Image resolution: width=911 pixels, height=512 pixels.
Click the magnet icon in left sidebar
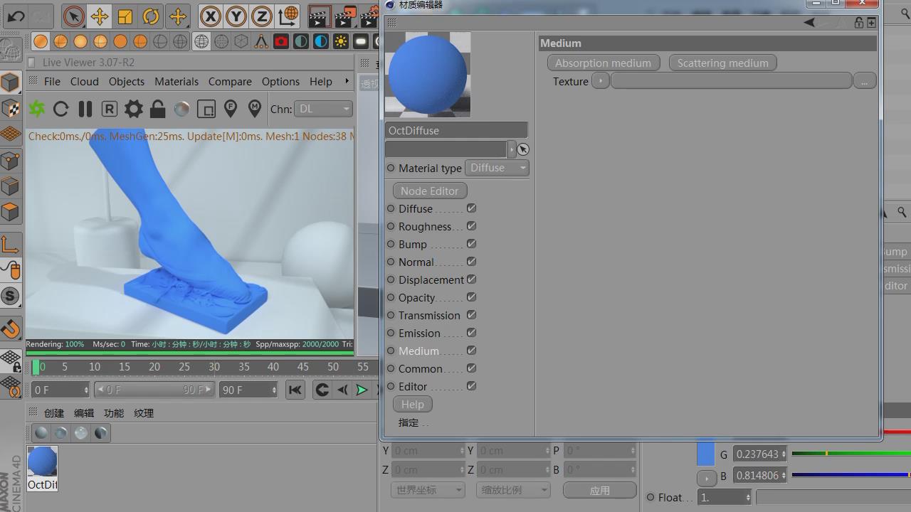click(x=10, y=329)
